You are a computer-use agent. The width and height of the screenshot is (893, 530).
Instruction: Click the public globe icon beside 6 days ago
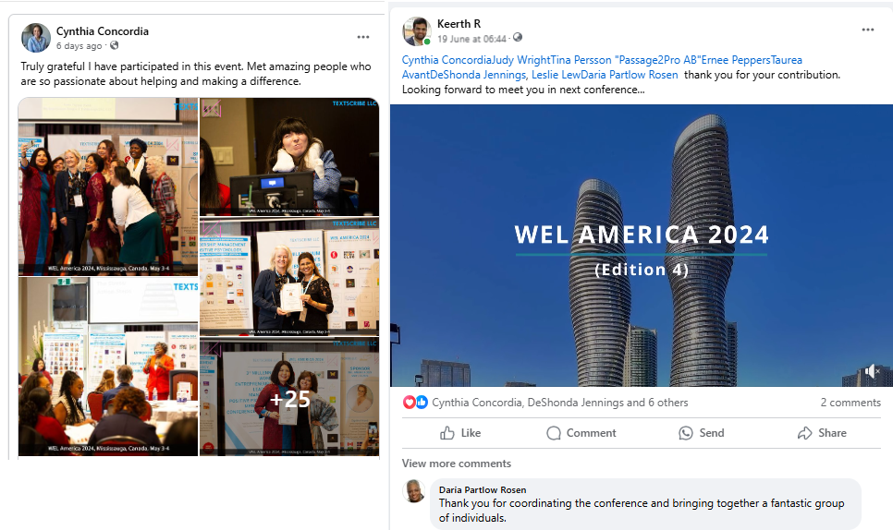[115, 45]
